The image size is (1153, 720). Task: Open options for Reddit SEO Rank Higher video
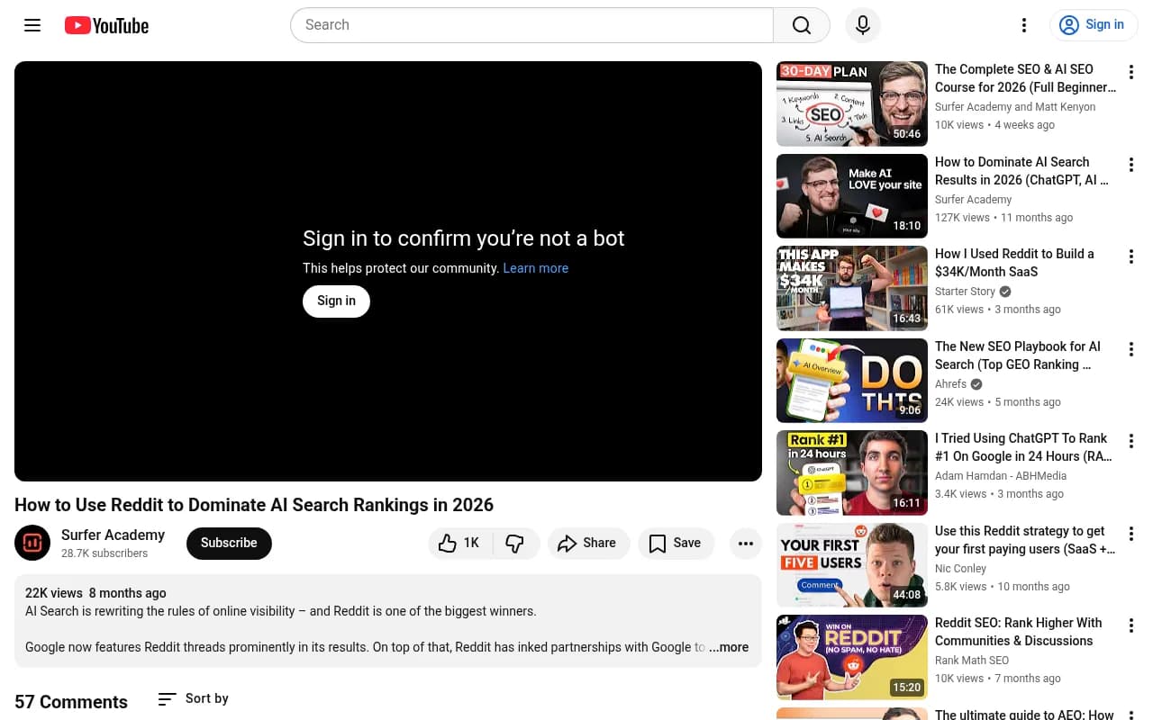(1130, 625)
